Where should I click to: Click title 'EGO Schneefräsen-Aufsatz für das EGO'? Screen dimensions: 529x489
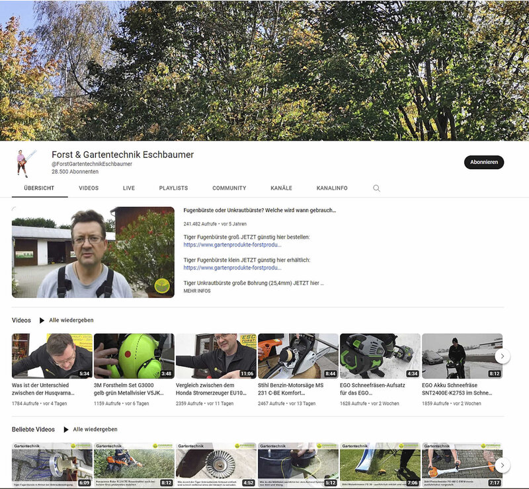pos(372,389)
